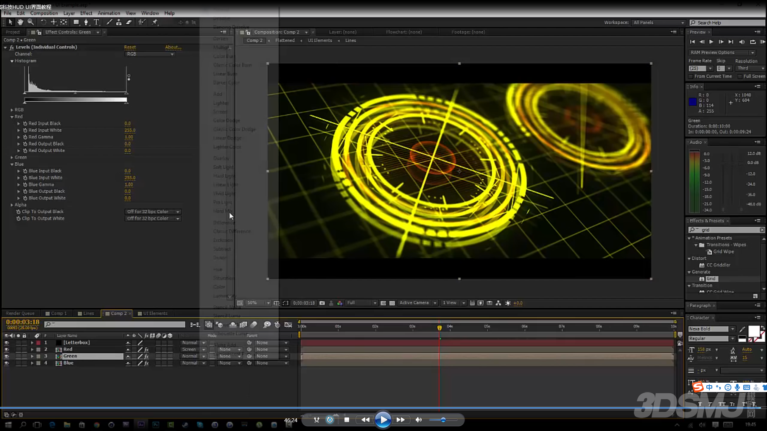Enable From Current Time checkbox
The width and height of the screenshot is (767, 431).
pos(691,76)
